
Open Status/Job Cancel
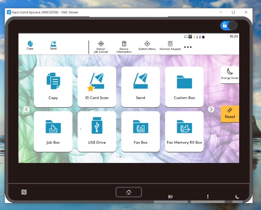pos(101,47)
